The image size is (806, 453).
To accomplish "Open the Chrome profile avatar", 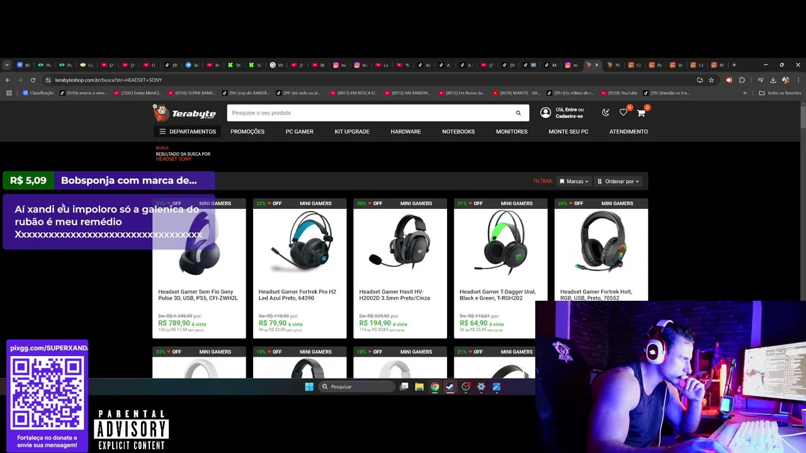I will [785, 80].
